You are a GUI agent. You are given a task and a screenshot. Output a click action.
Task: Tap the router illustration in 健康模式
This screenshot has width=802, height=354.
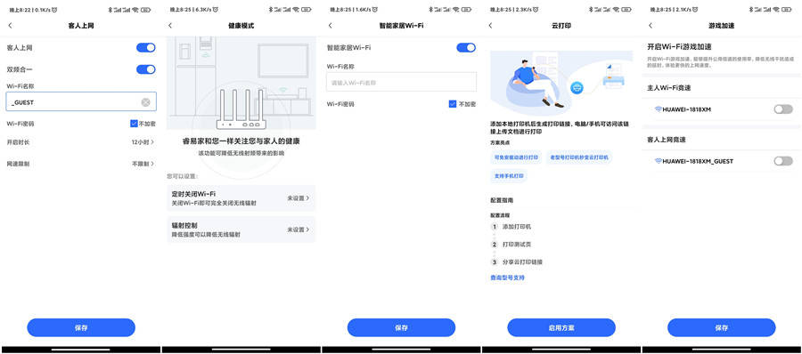[x=241, y=109]
